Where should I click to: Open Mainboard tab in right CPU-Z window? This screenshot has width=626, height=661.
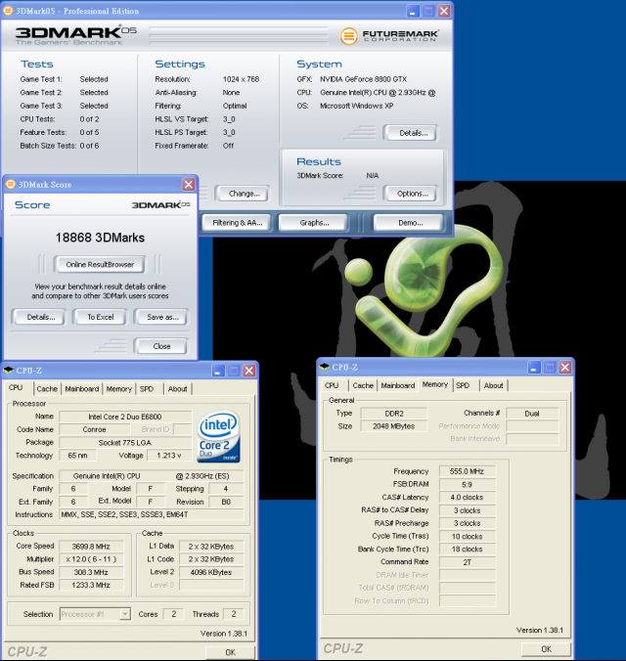point(398,385)
